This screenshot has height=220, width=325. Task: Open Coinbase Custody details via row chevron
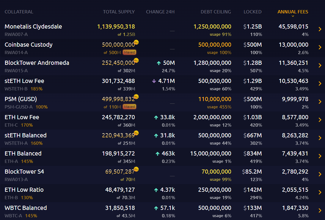(x=320, y=47)
